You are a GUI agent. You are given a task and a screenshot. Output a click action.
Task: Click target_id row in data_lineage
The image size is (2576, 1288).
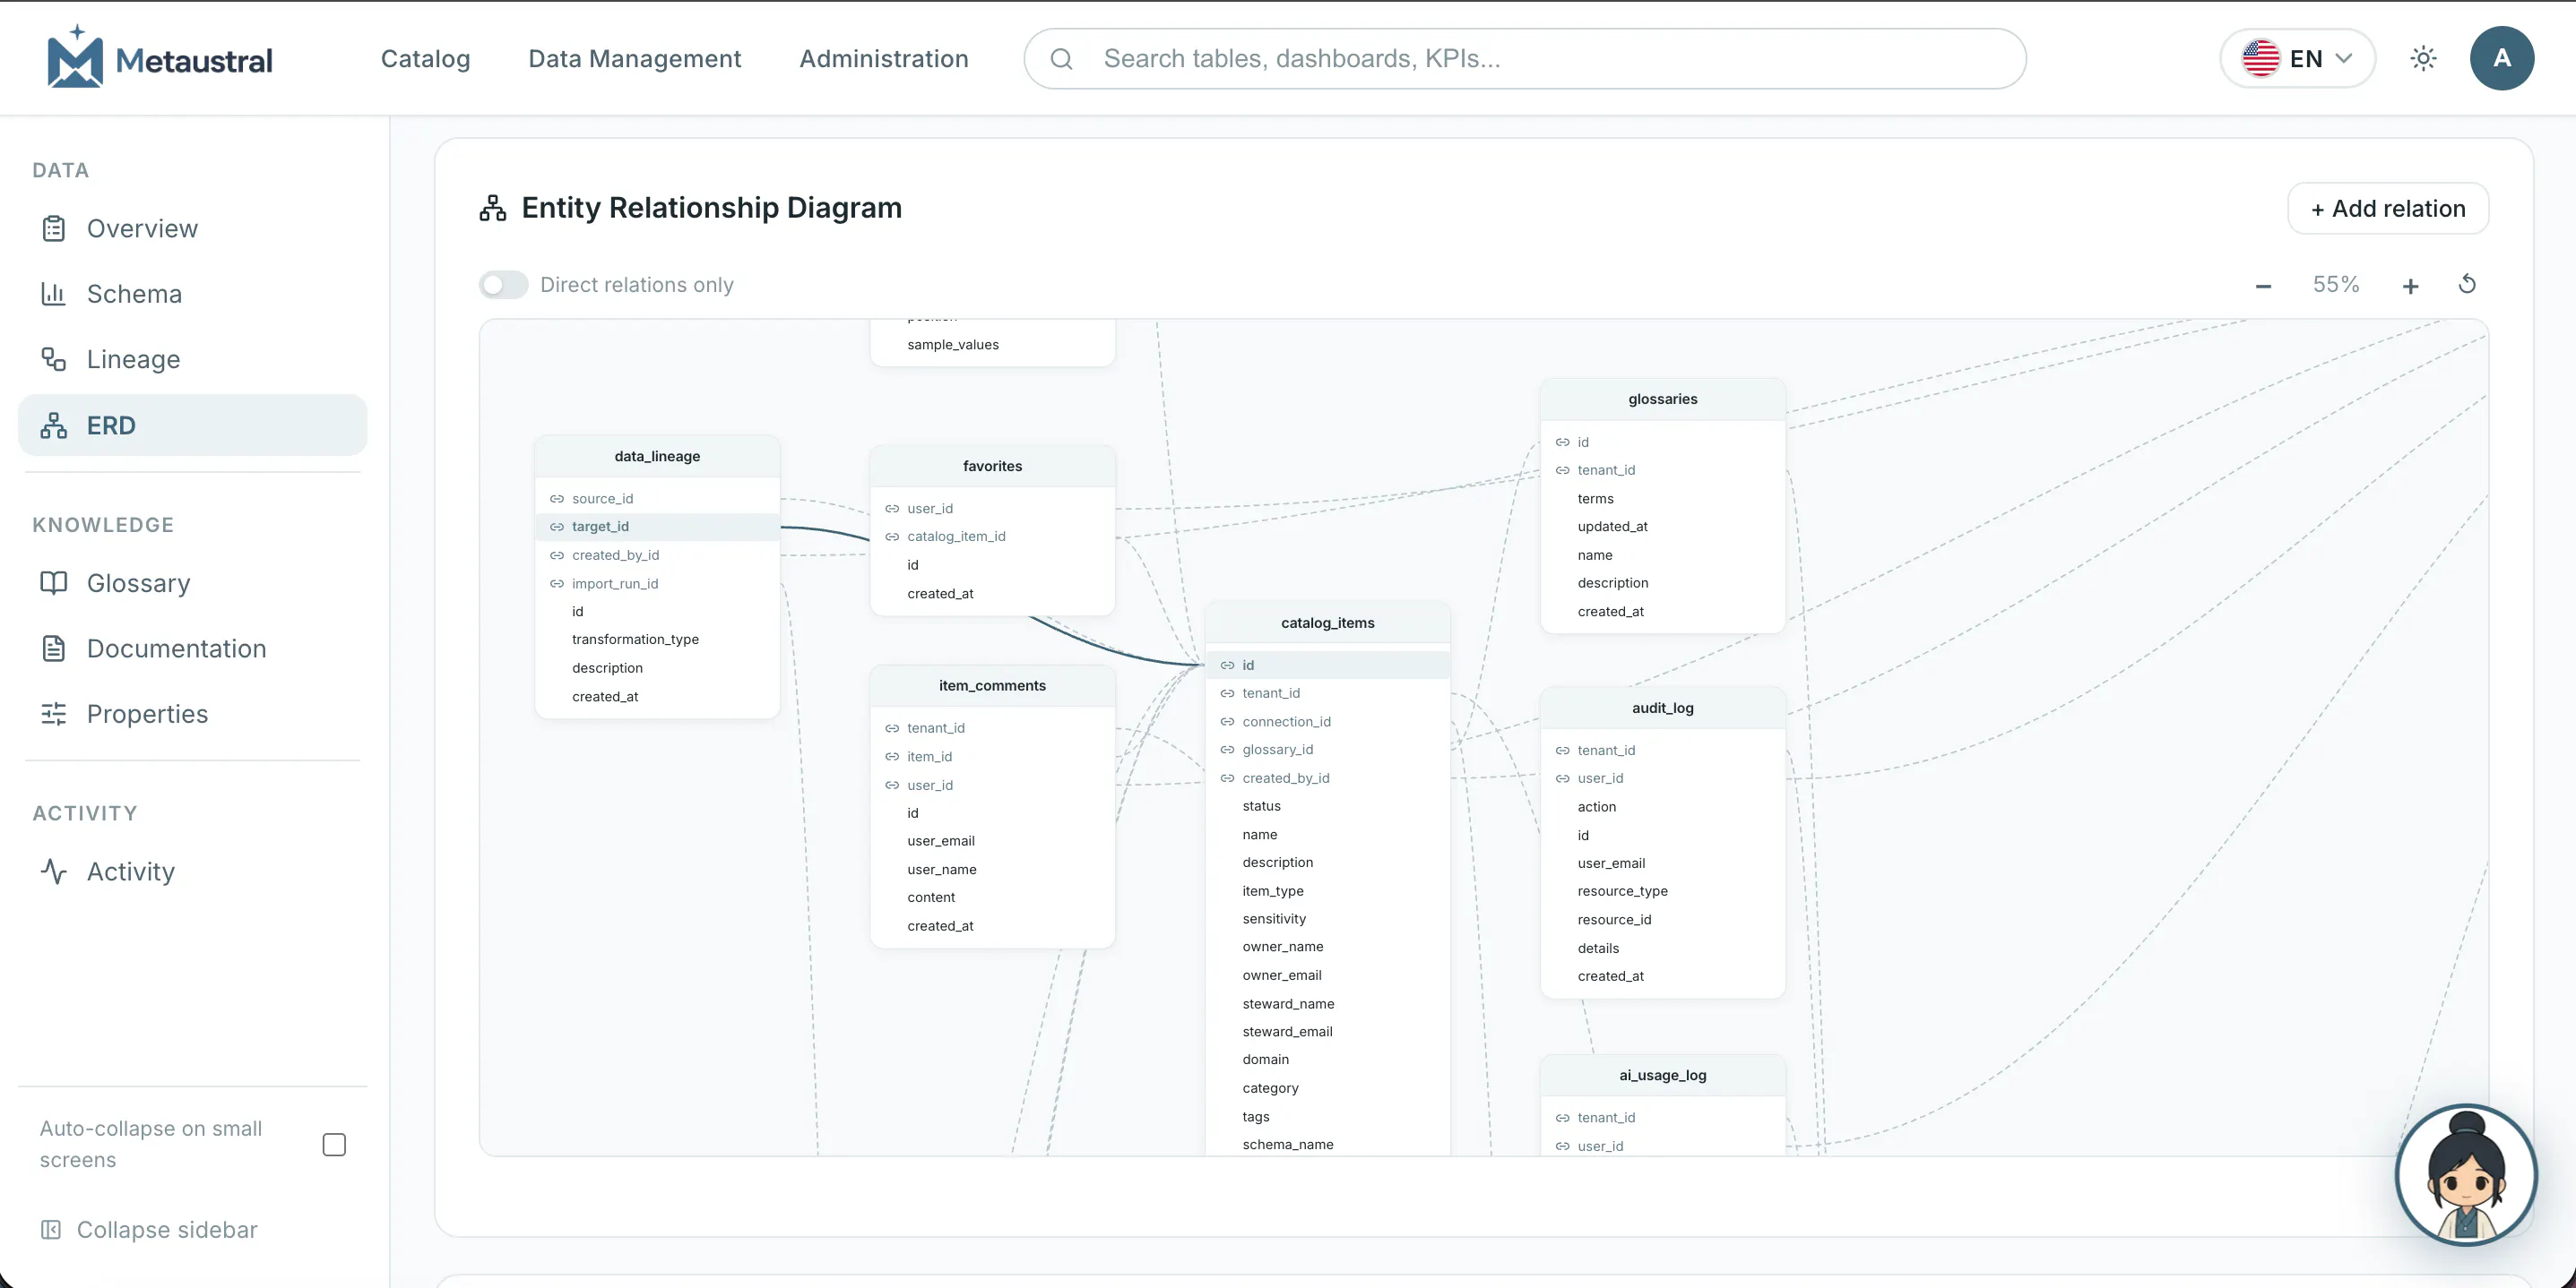point(657,527)
